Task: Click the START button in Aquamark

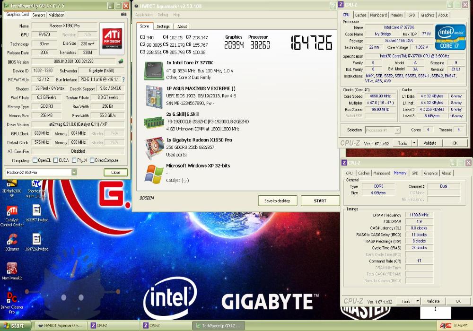Action: (320, 200)
